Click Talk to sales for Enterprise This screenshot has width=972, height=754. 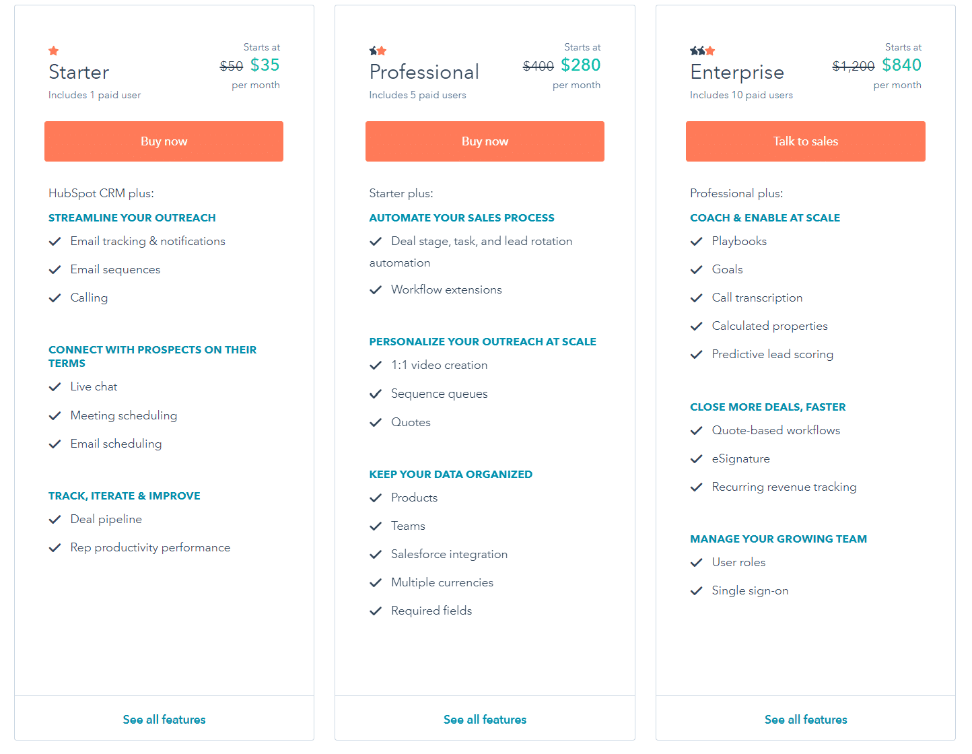pos(805,141)
